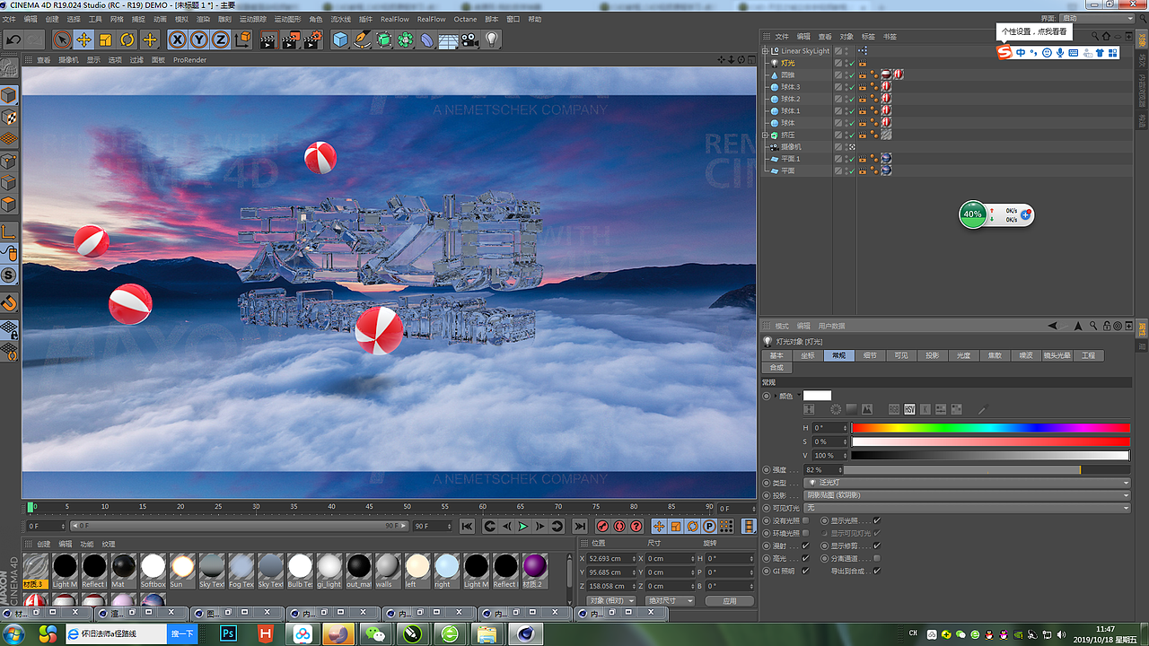Expand the 挤压 object in the tree
This screenshot has height=646, width=1149.
click(766, 135)
